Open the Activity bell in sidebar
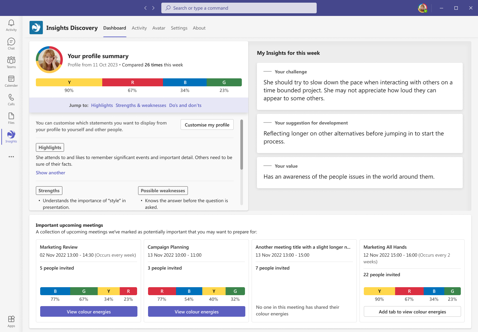This screenshot has height=332, width=478. coord(11,25)
